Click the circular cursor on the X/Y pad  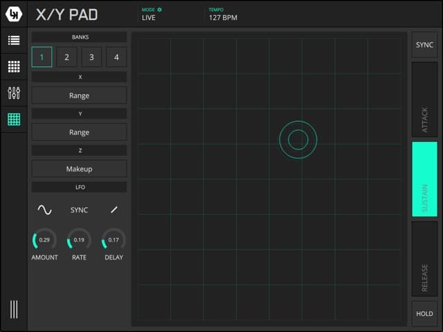tap(298, 140)
